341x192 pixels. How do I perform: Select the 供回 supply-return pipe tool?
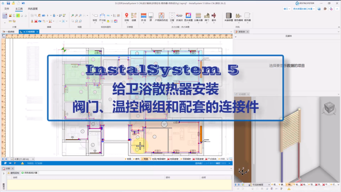pyautogui.click(x=144, y=17)
